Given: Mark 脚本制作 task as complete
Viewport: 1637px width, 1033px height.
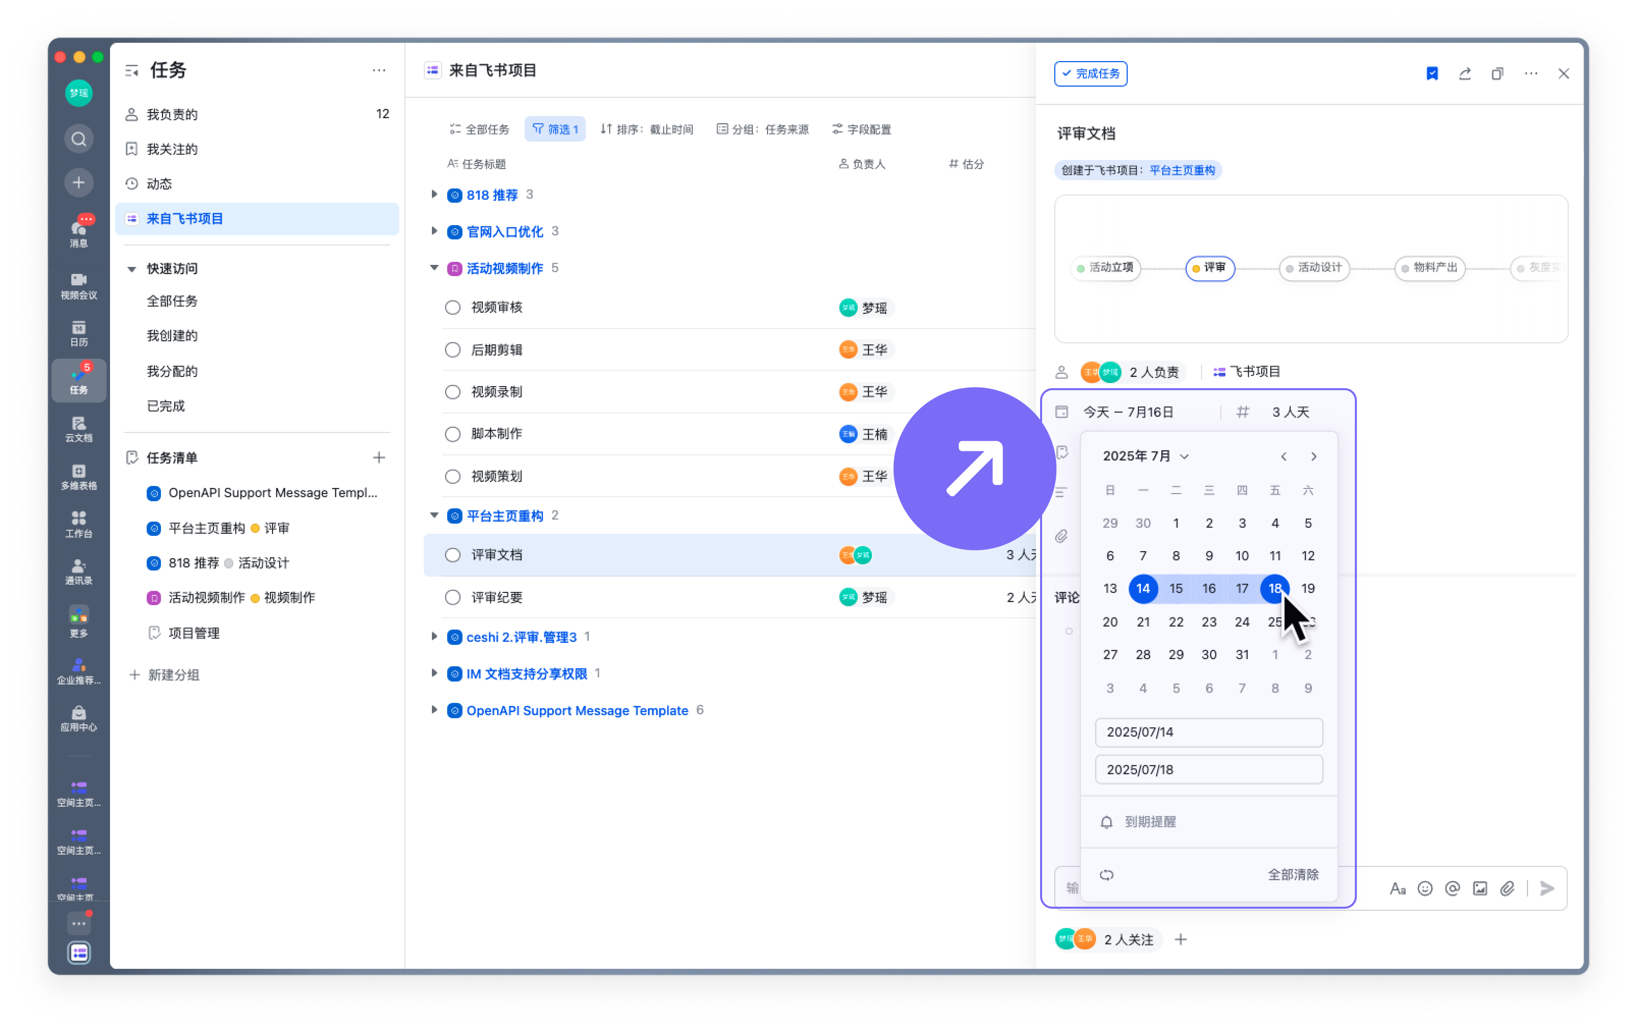Looking at the screenshot, I should tap(453, 434).
